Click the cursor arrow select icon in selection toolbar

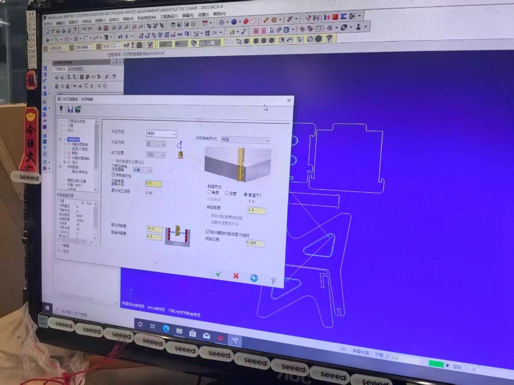(x=238, y=41)
